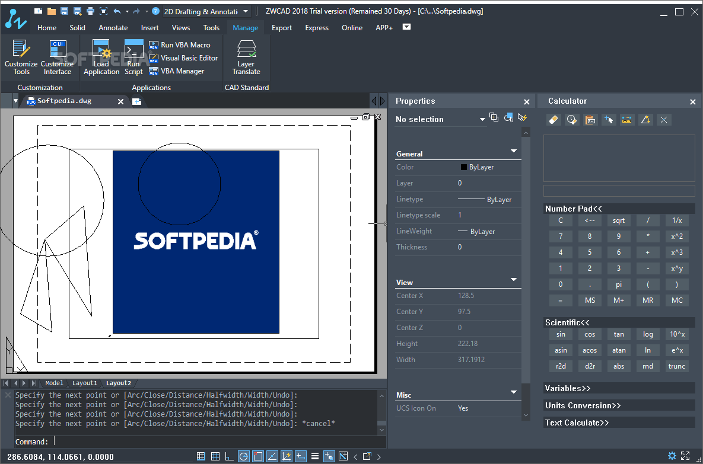Screen dimensions: 703x464
Task: Toggle Ortho mode in status bar
Action: click(229, 456)
